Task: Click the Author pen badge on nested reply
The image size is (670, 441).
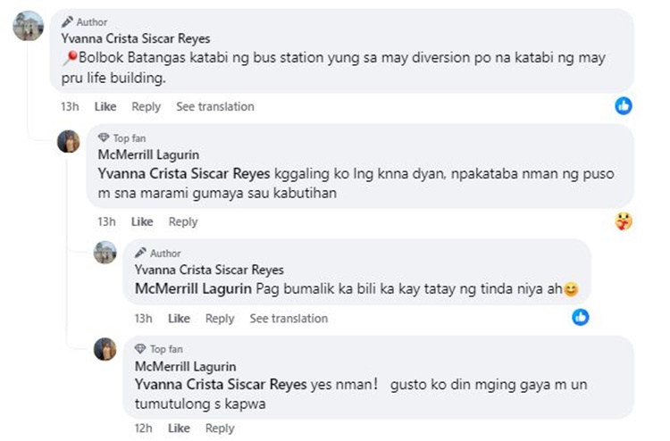Action: (x=141, y=253)
